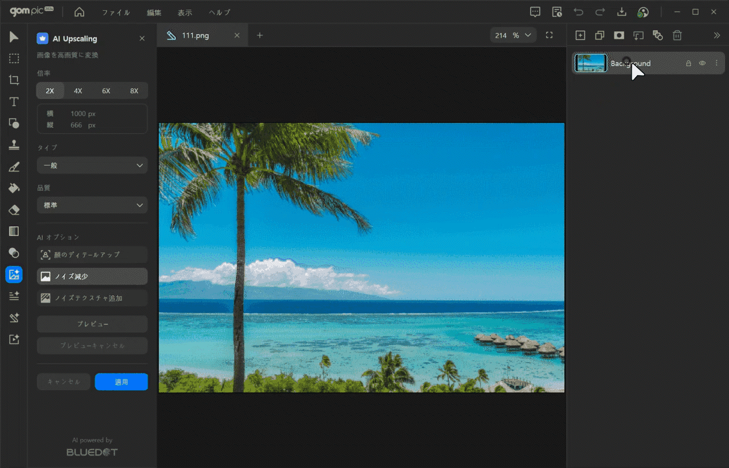Toggle face detail-up AI option
The image size is (729, 468).
click(x=92, y=255)
